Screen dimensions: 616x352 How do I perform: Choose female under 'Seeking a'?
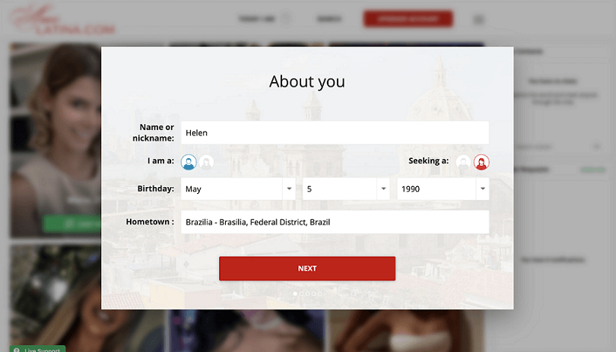pyautogui.click(x=481, y=162)
